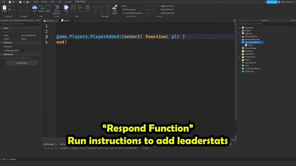Click the Add Watch icon
The image size is (296, 166).
coord(115,7)
